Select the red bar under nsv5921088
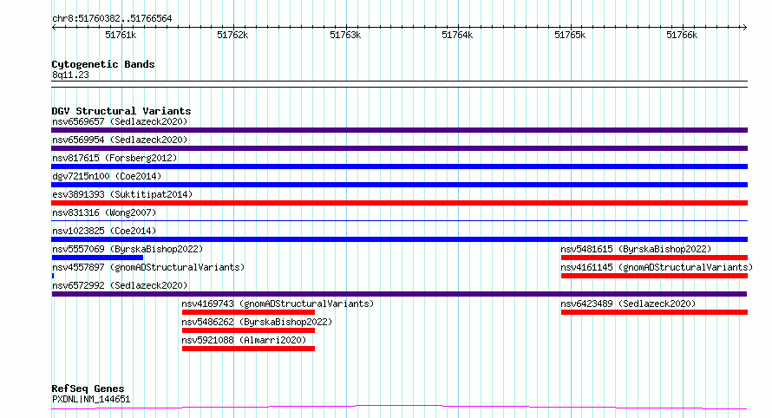The width and height of the screenshot is (772, 418). (248, 349)
